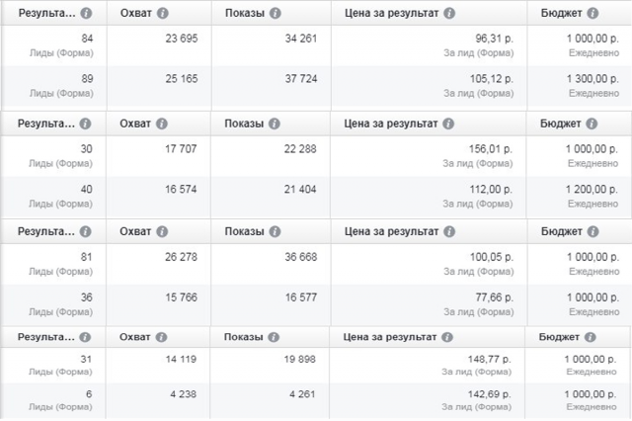Screen dimensions: 632x421
Task: Select row with 4 238 reach
Action: click(x=316, y=401)
